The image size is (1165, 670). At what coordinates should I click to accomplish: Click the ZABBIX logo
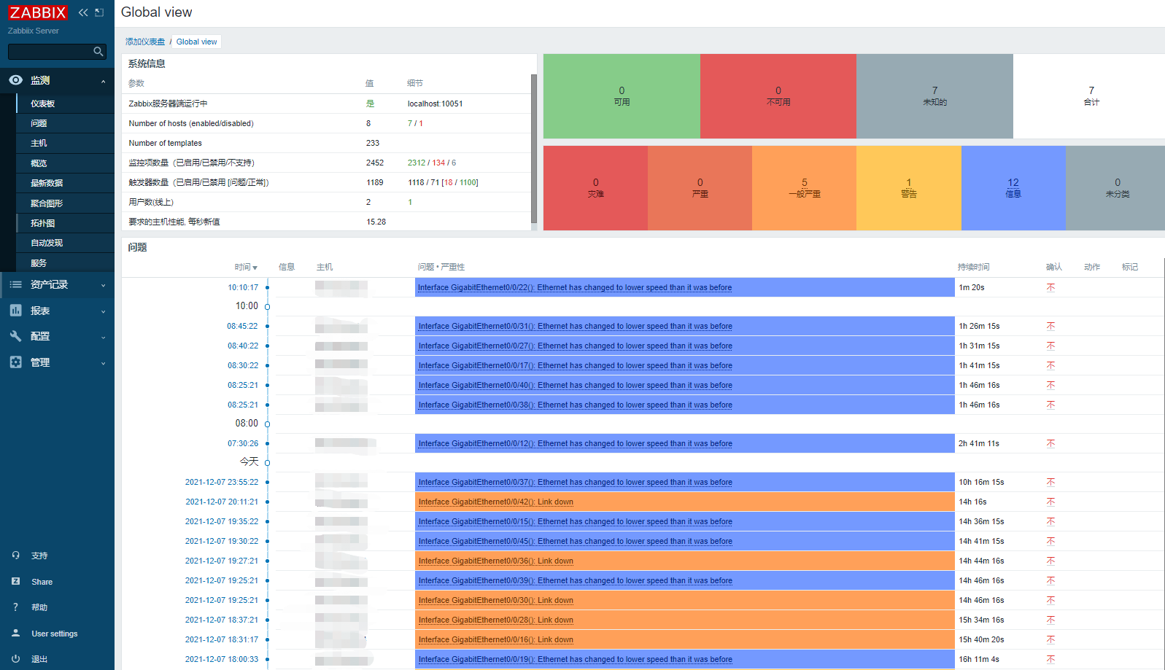click(38, 12)
